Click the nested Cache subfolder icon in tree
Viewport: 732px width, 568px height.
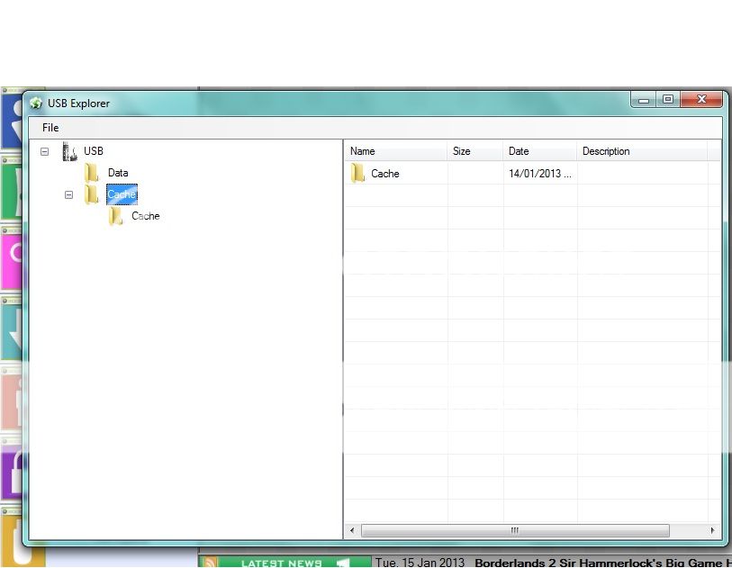tap(116, 216)
